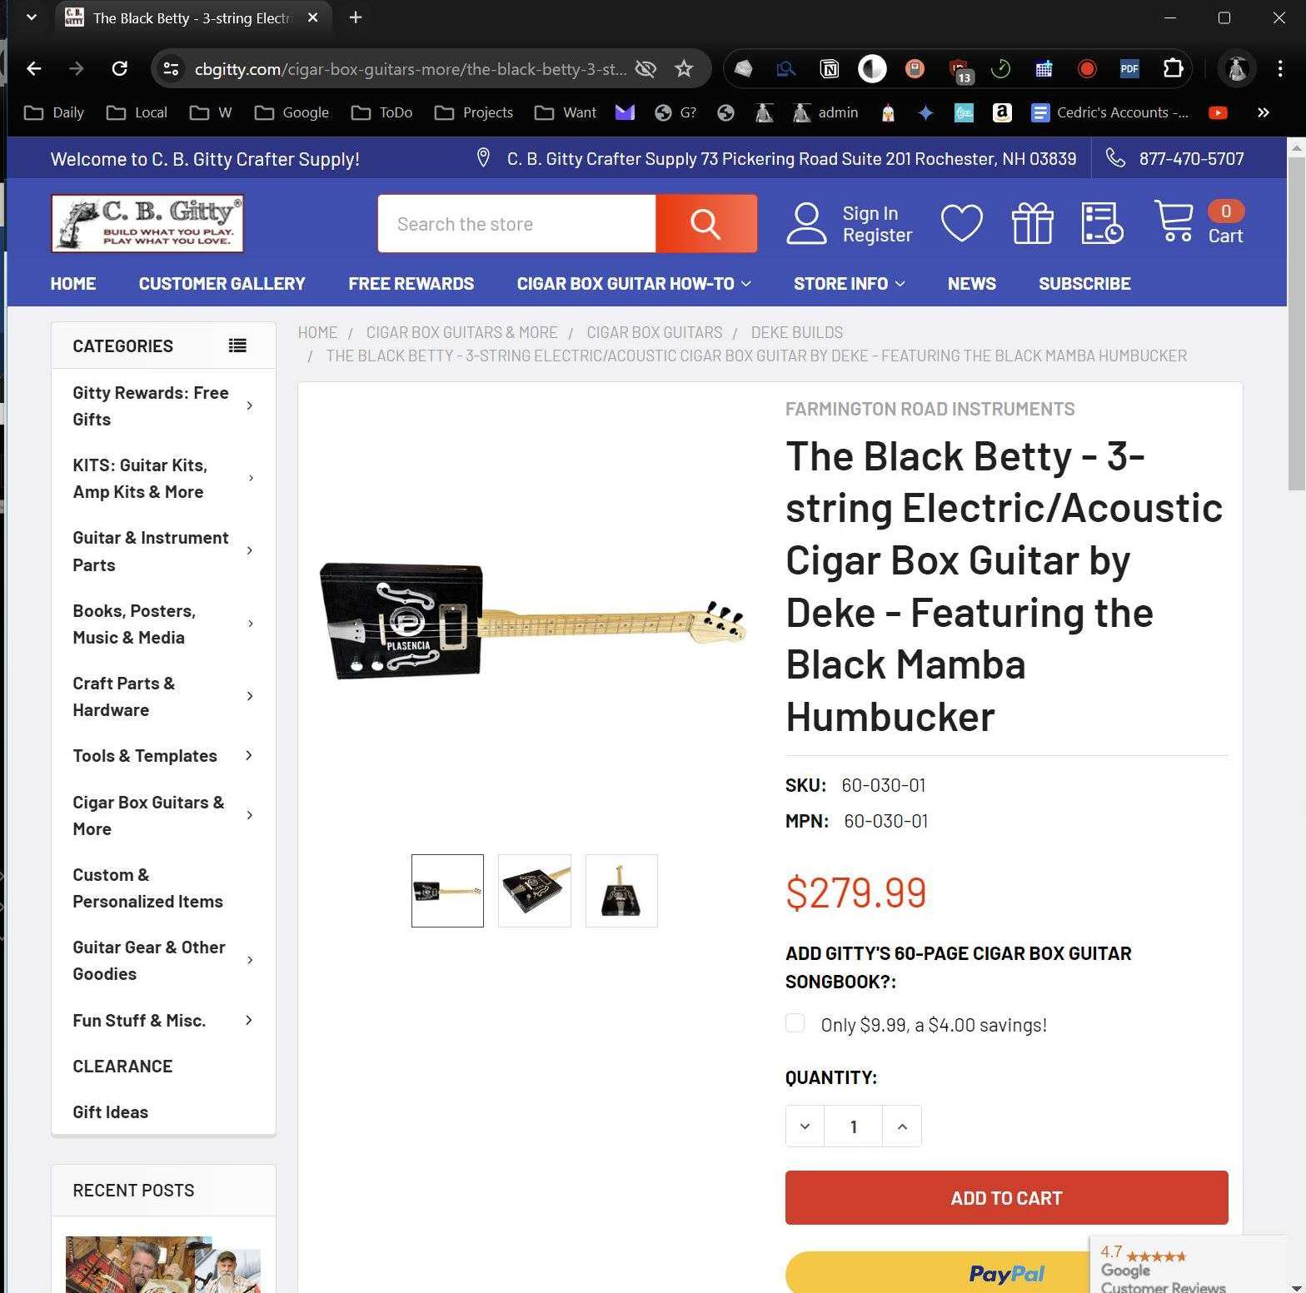Click the orange search magnifier button
Viewport: 1306px width, 1293px height.
[x=706, y=223]
